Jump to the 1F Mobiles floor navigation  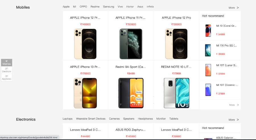click(7, 63)
